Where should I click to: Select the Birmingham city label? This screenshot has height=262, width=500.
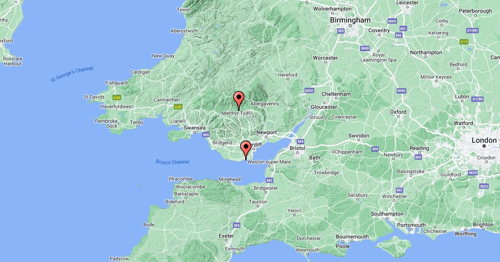[350, 20]
